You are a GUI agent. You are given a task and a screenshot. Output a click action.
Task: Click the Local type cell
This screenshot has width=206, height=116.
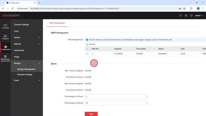183,54
